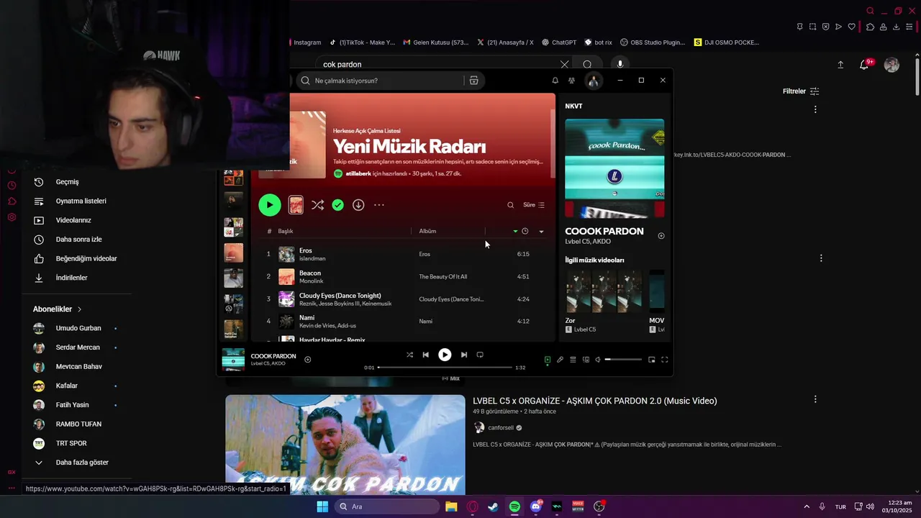Screen dimensions: 921x518
Task: Toggle shuffle in the Spotify playlist header
Action: point(317,205)
